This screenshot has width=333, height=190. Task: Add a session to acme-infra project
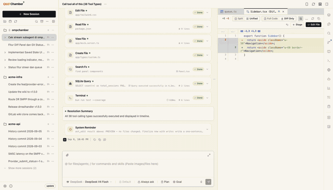point(48,77)
